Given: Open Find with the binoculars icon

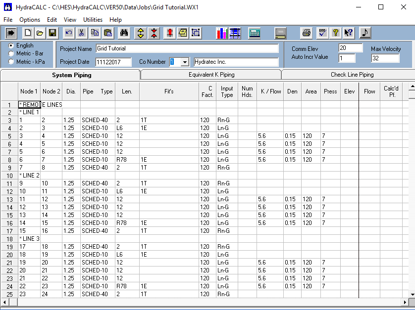Looking at the screenshot, I should pyautogui.click(x=124, y=33).
